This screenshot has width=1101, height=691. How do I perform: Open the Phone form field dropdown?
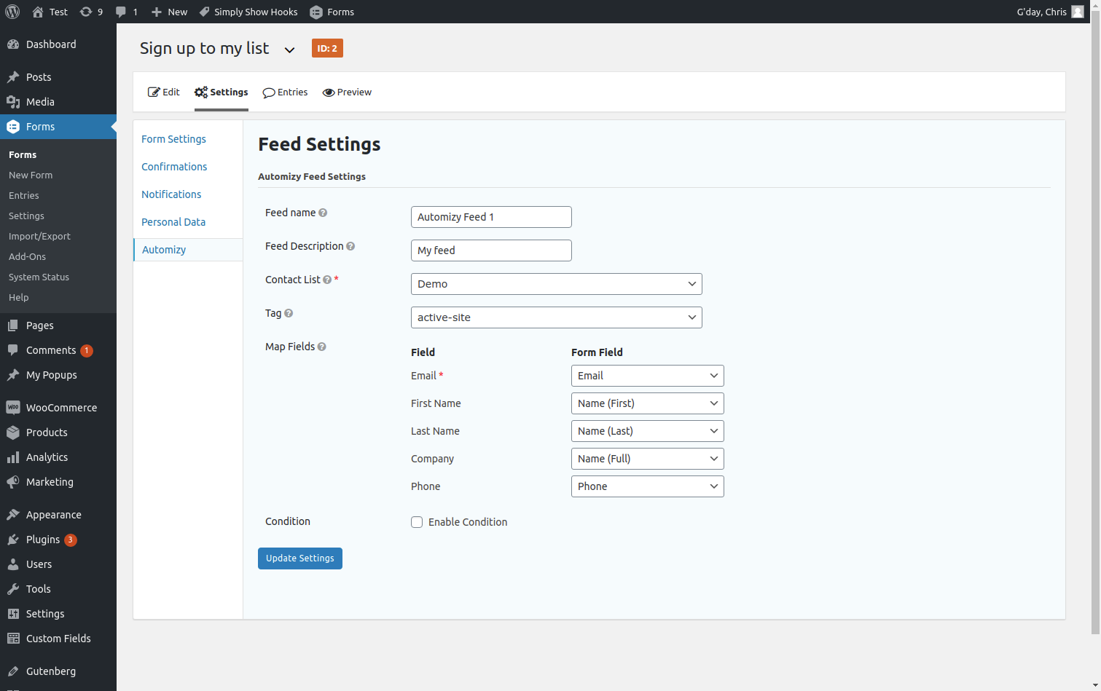(x=648, y=486)
